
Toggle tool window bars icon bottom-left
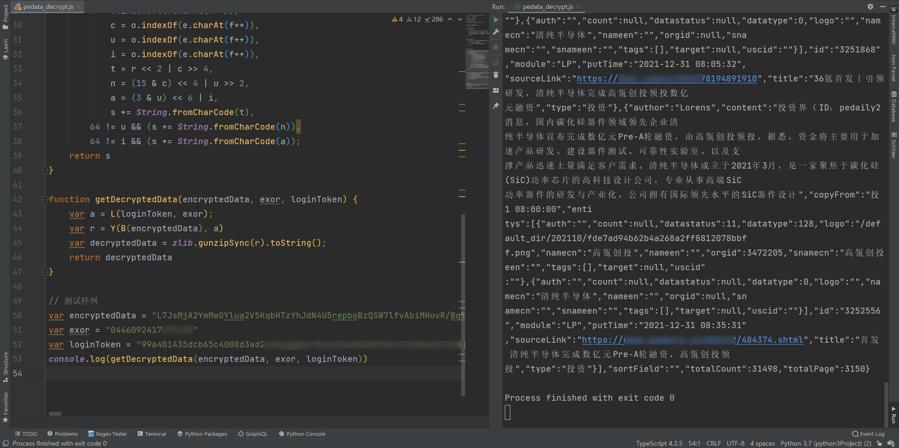point(6,443)
